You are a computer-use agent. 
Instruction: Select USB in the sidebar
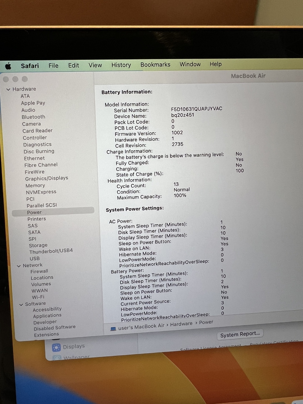35,258
